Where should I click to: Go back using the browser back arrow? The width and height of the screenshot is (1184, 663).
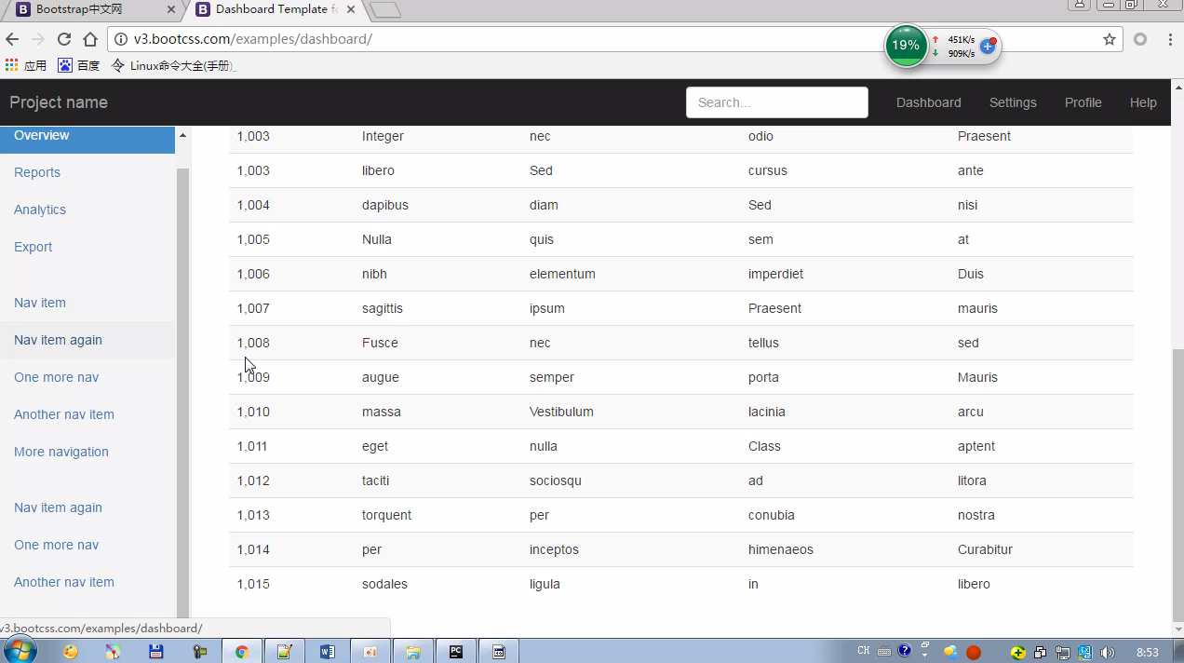coord(12,39)
